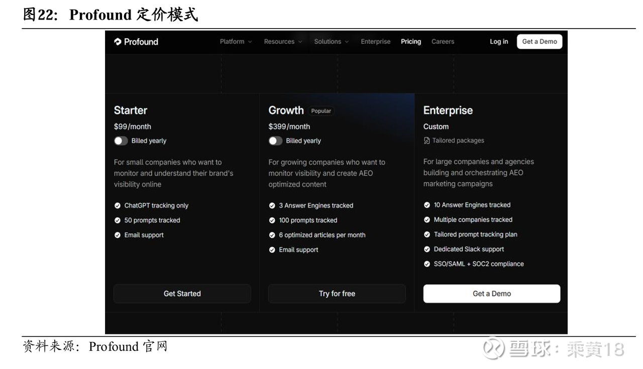Open the Solutions dropdown
The image size is (643, 369).
(331, 42)
